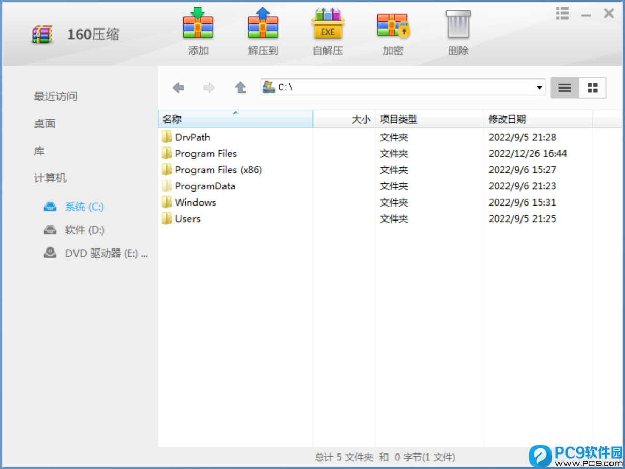Click date 2022/9/6 15:31
625x469 pixels.
coord(522,202)
